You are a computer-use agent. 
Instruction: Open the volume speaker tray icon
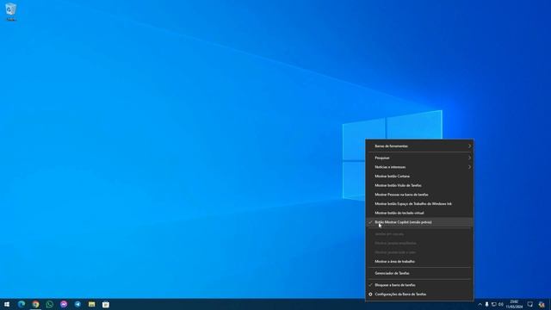click(501, 304)
